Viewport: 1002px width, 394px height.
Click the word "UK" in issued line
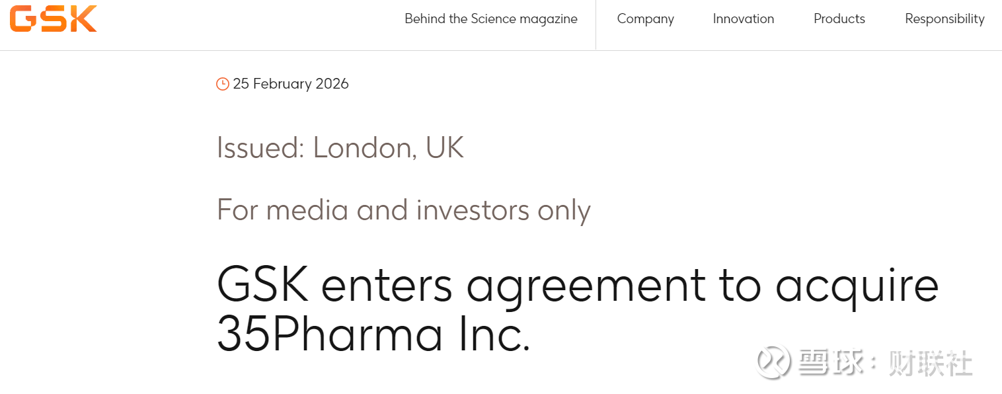click(444, 147)
